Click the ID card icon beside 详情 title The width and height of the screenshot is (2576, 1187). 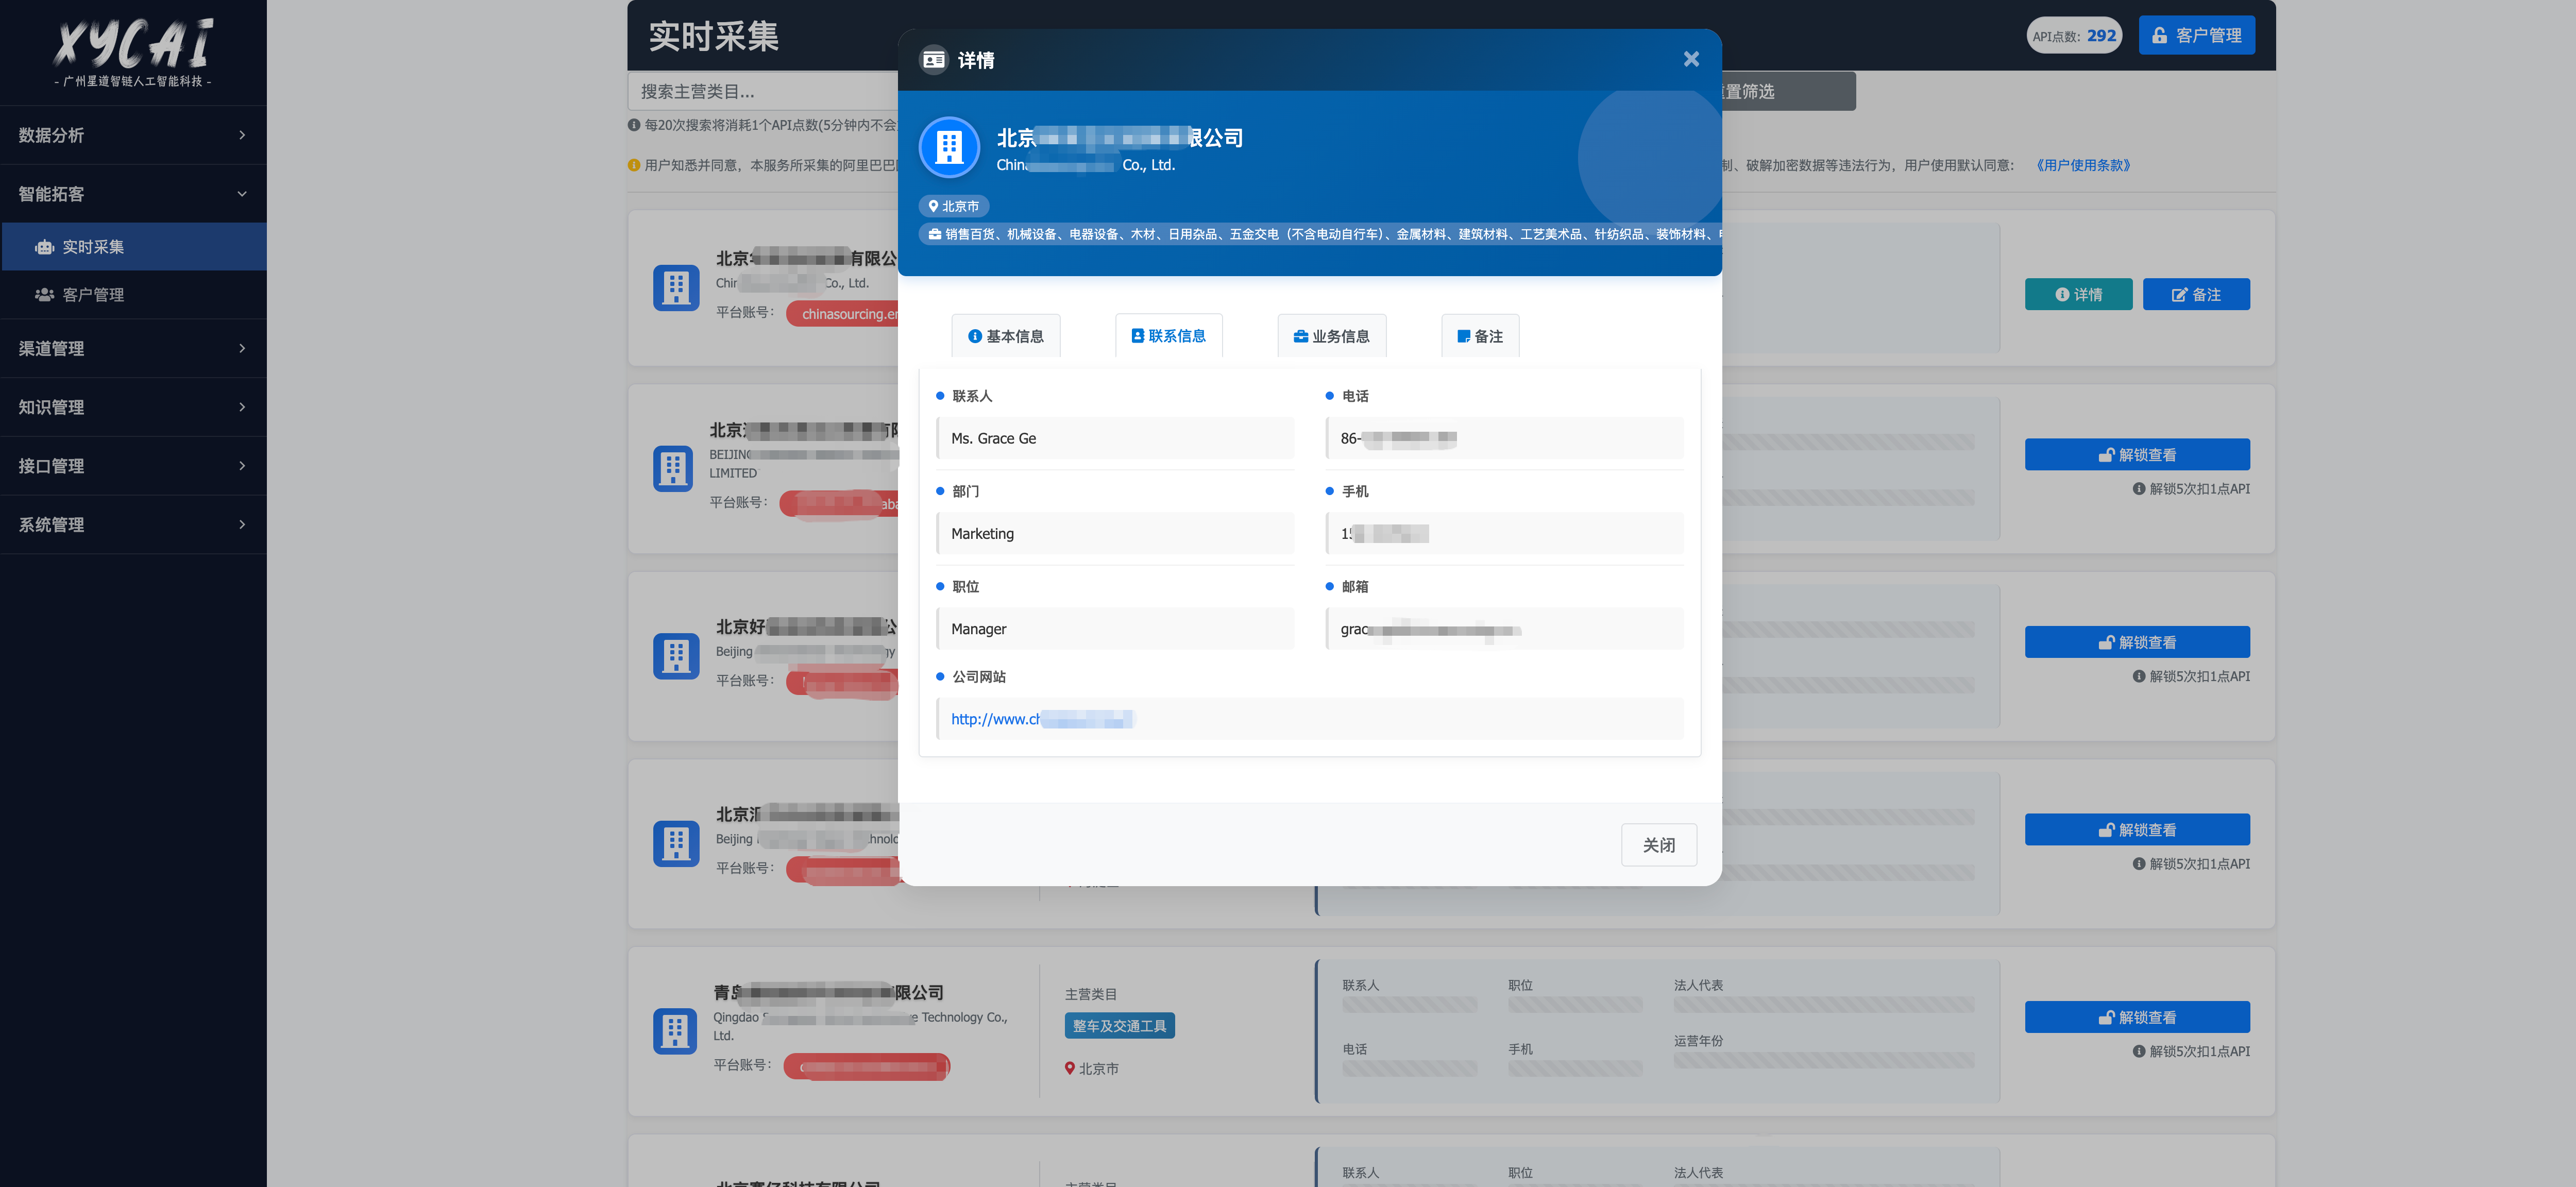(x=934, y=60)
